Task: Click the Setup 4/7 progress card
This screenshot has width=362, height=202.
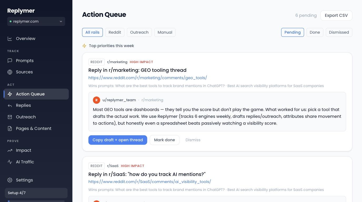Action: click(x=36, y=193)
